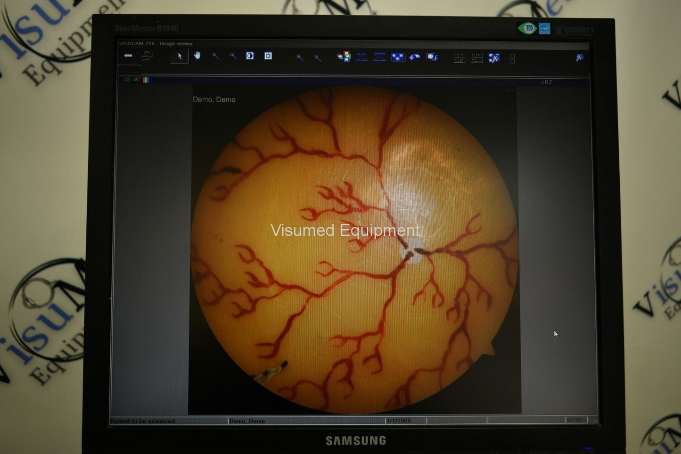Click the empty tab above OS 45°
Viewport: 681px width, 454px height.
[x=130, y=71]
